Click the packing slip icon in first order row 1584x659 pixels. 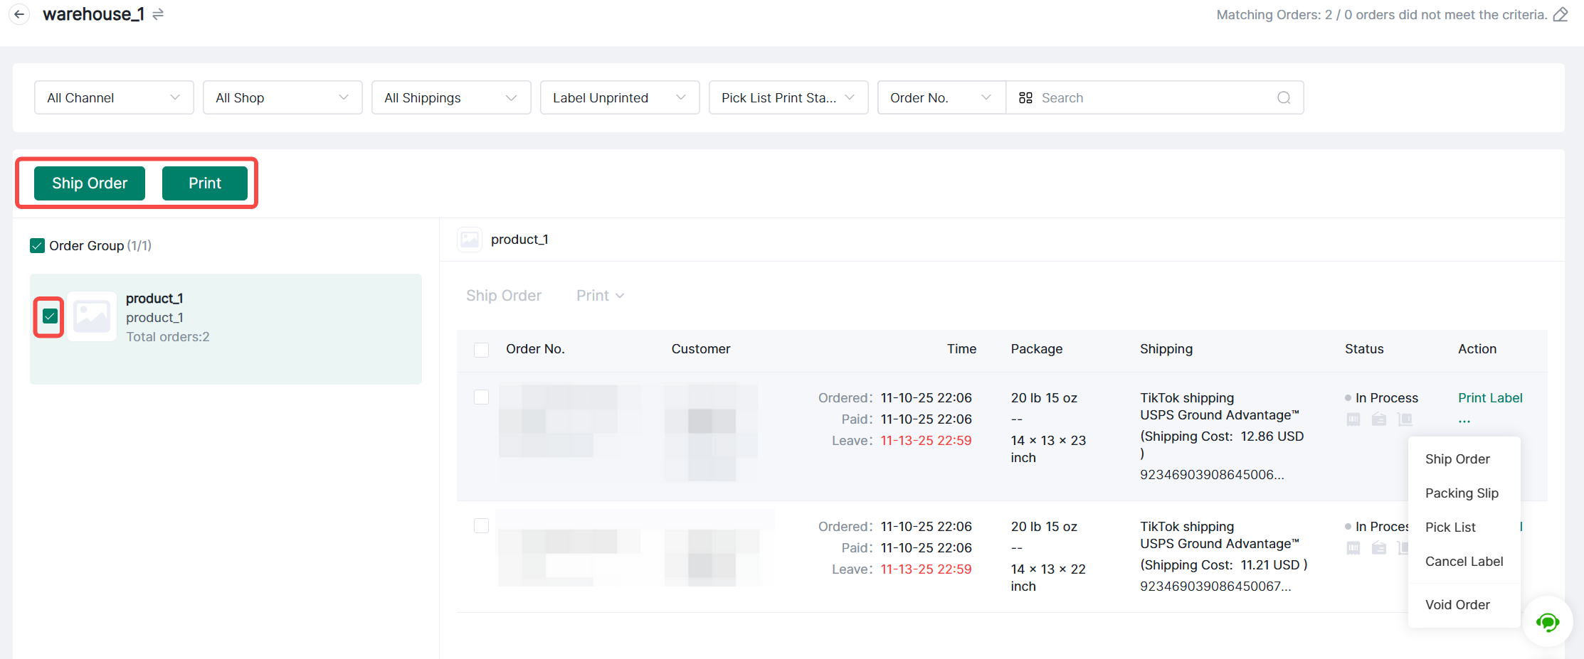coord(1379,419)
